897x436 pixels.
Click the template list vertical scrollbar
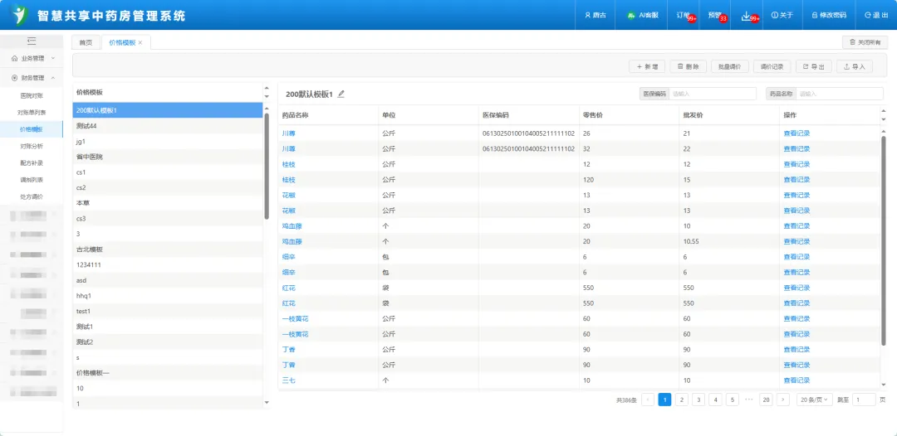pyautogui.click(x=267, y=166)
